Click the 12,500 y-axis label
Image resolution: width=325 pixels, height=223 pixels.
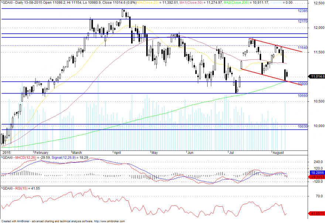[x=319, y=3]
